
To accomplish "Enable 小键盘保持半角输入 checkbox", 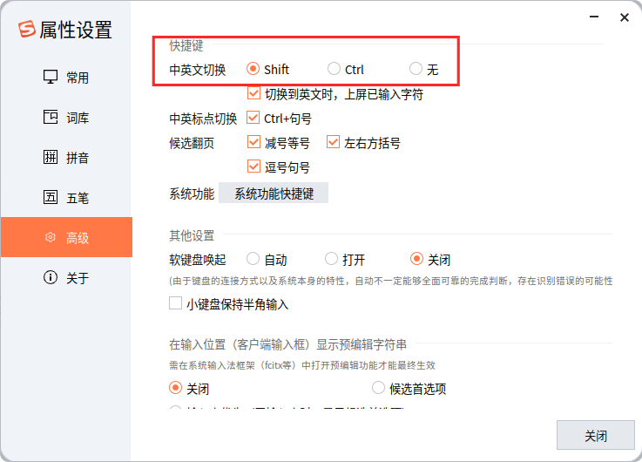I will [x=176, y=303].
